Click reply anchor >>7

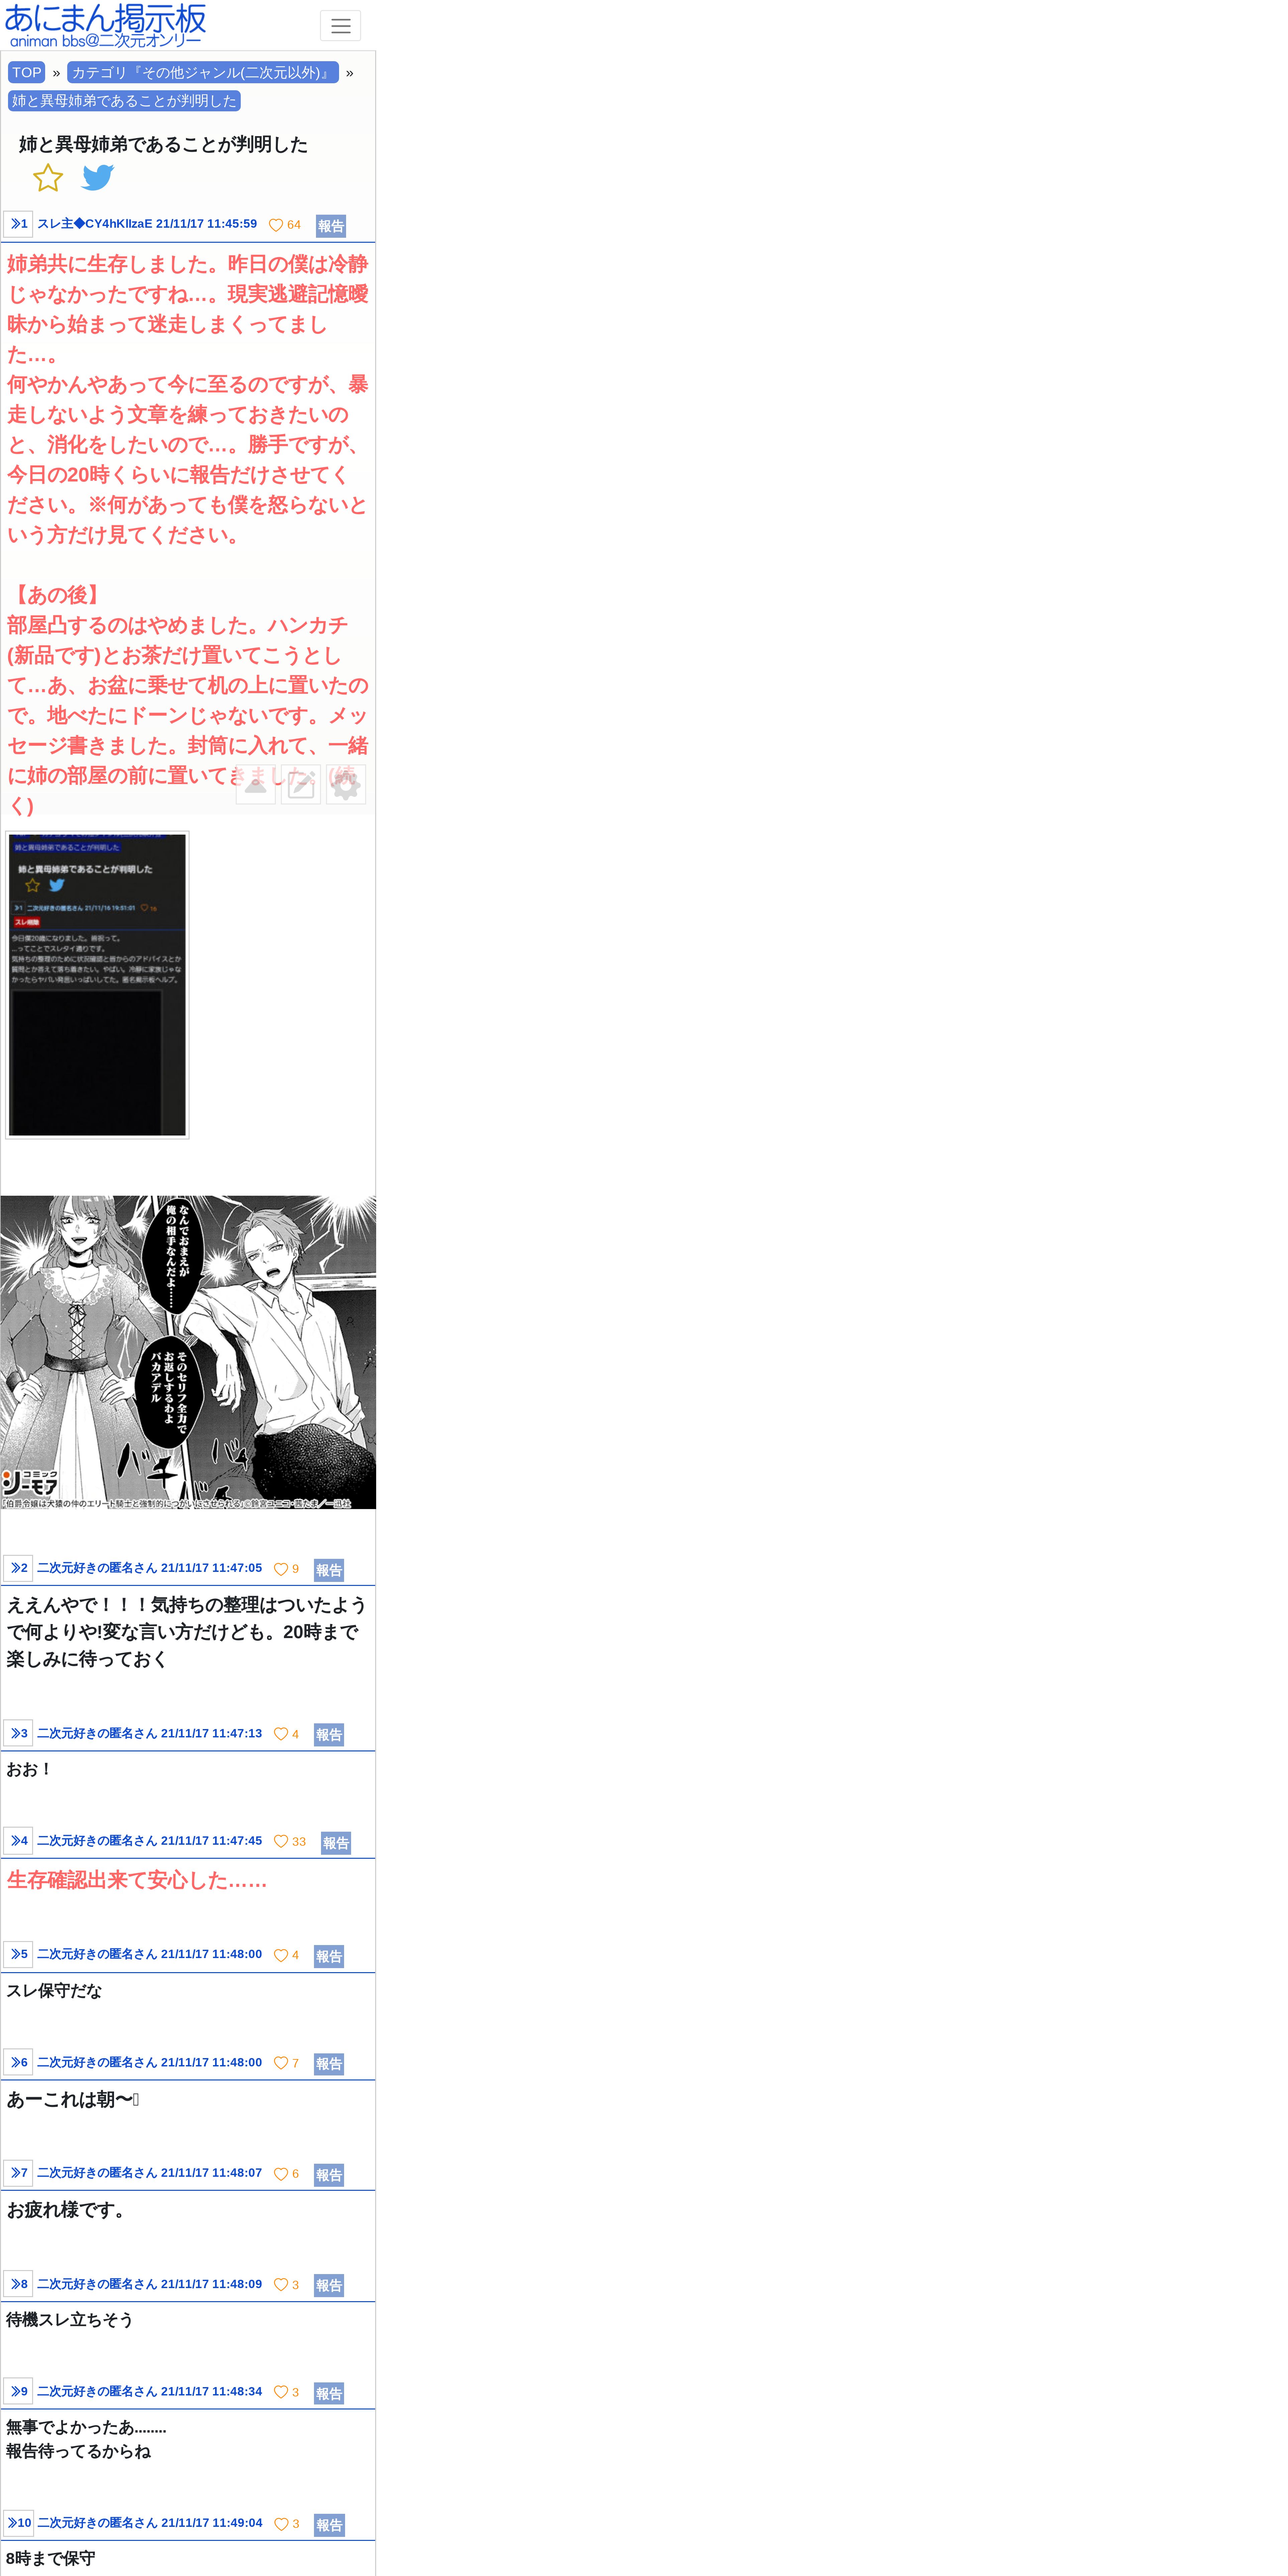click(x=18, y=2173)
